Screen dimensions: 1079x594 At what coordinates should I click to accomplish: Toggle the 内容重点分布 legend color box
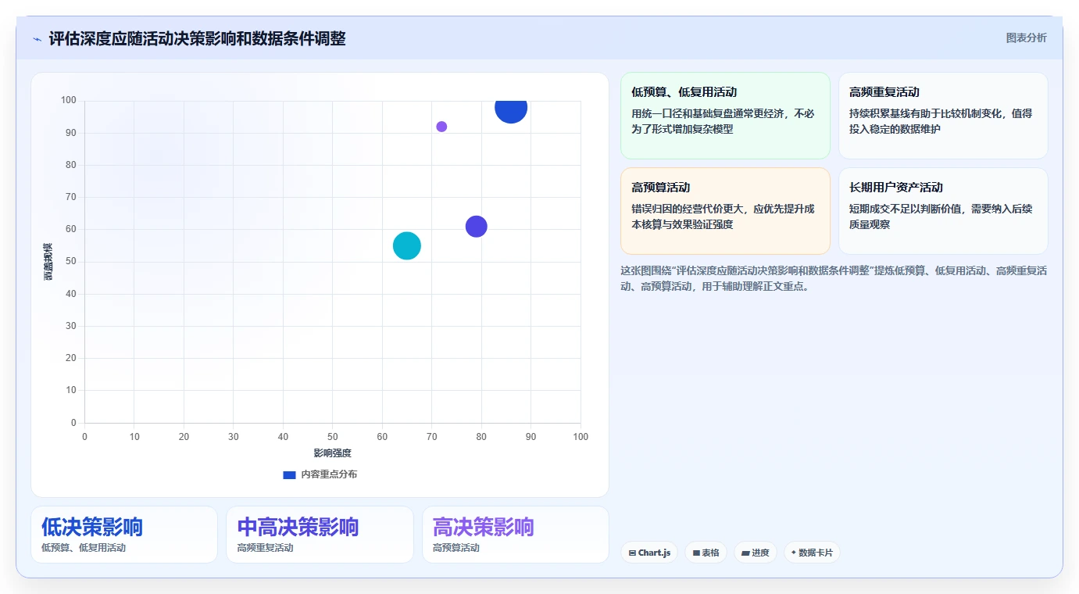289,474
